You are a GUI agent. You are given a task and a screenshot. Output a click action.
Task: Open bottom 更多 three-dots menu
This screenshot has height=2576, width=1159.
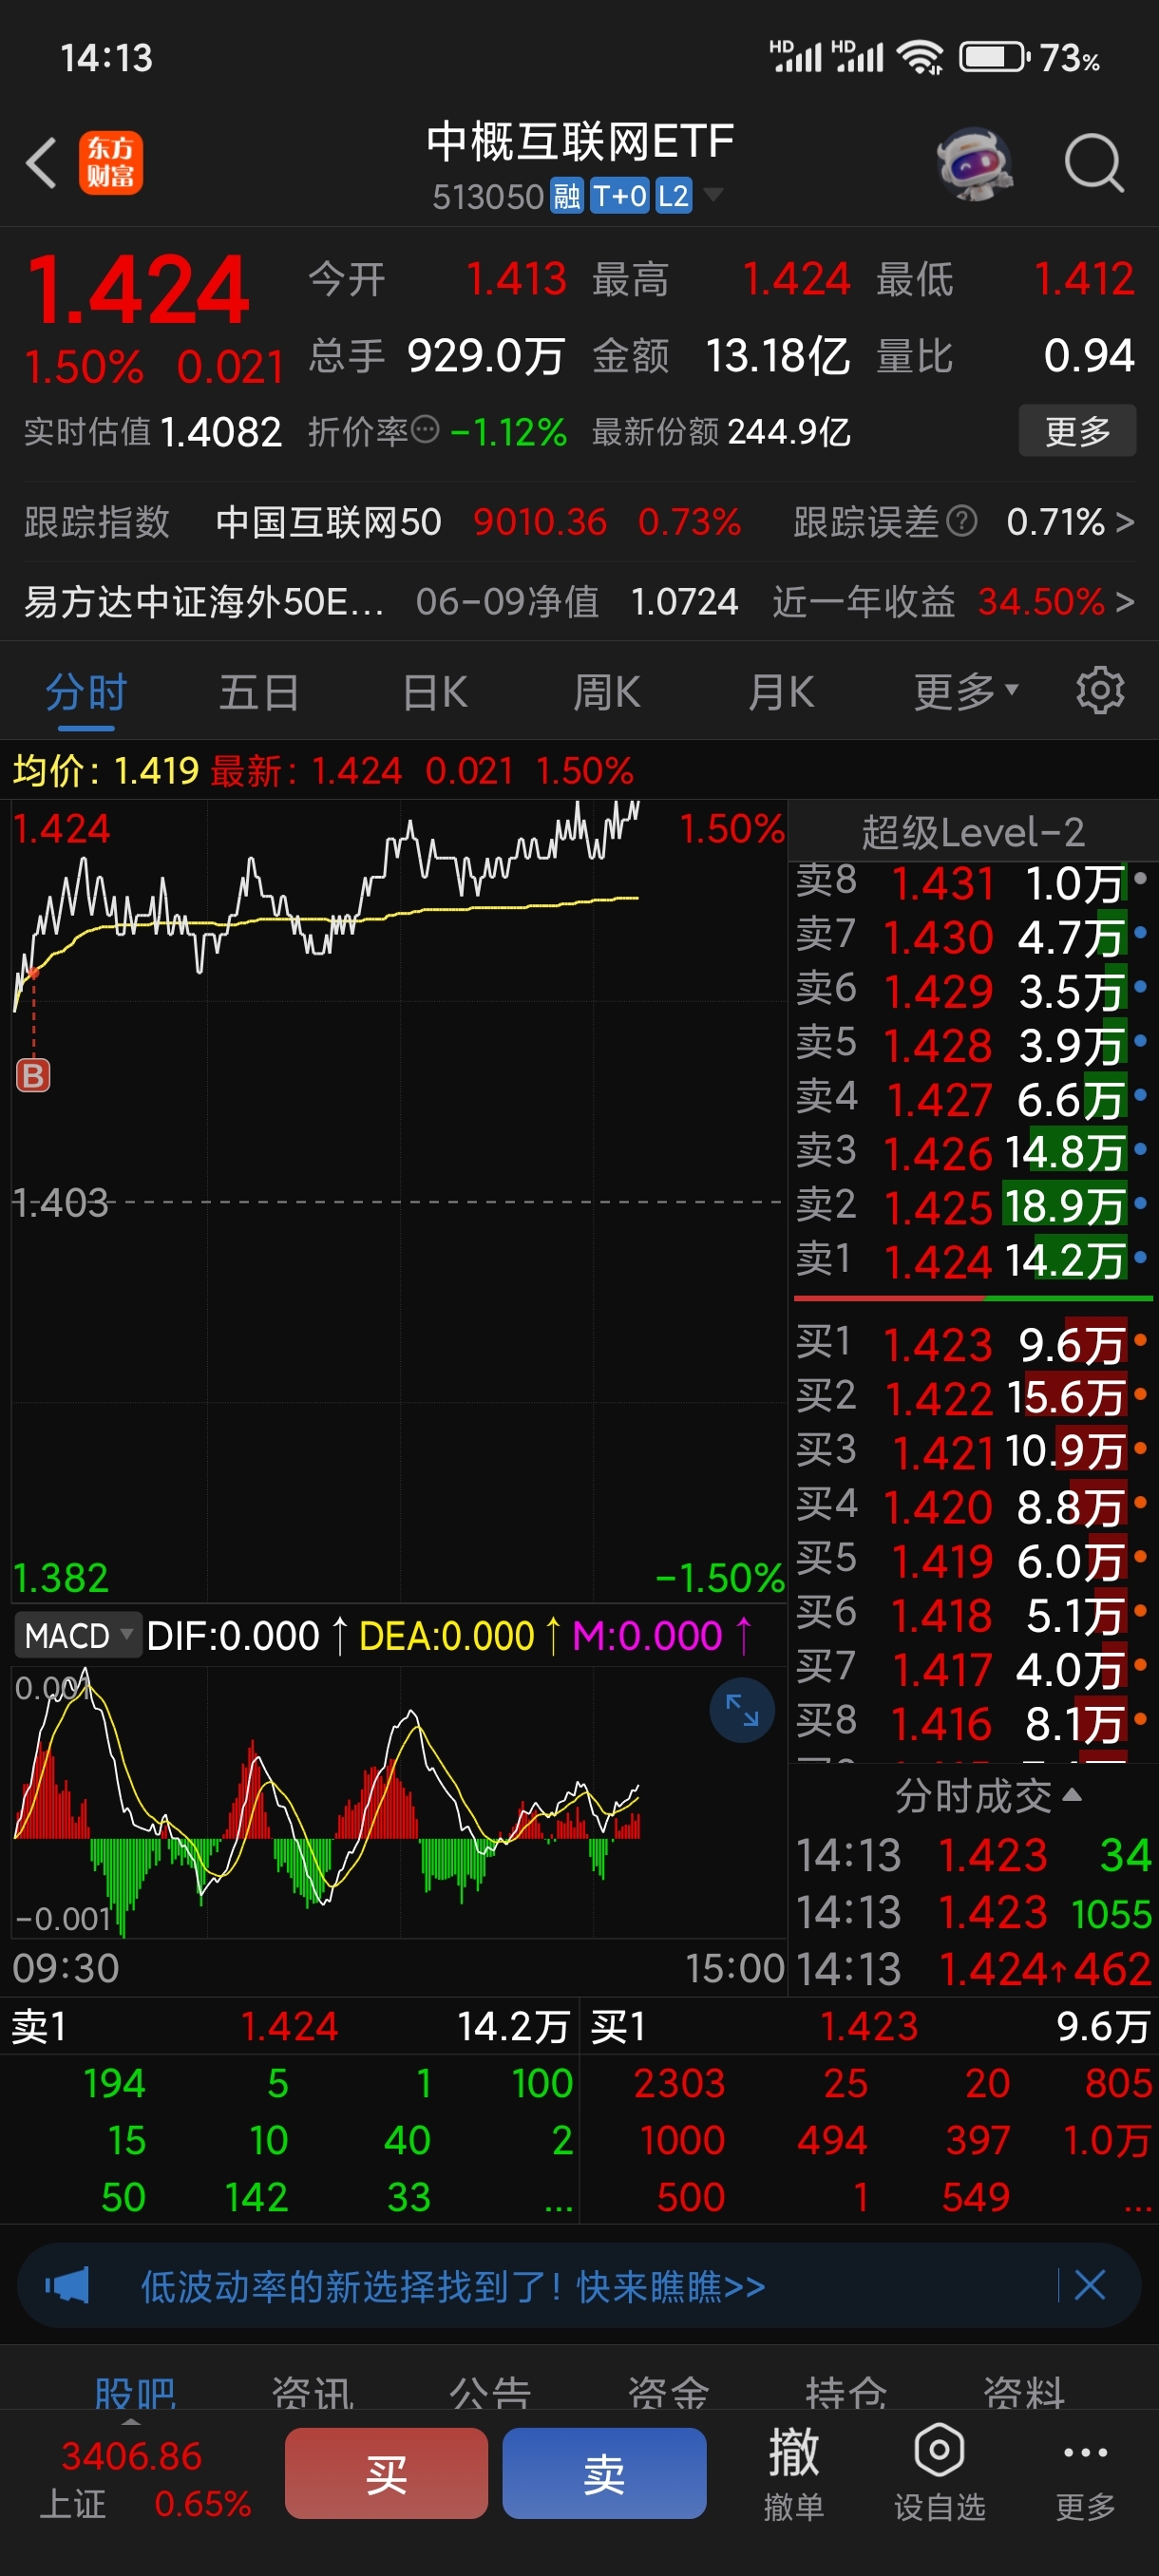(x=1085, y=2473)
